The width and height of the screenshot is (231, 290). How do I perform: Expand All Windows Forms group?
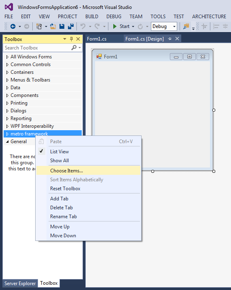[x=7, y=57]
